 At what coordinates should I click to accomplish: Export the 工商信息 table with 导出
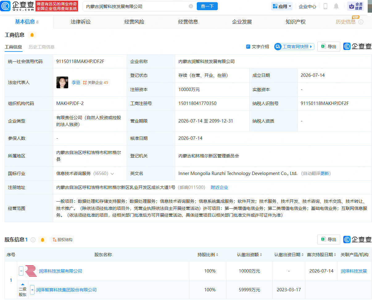tap(329, 47)
